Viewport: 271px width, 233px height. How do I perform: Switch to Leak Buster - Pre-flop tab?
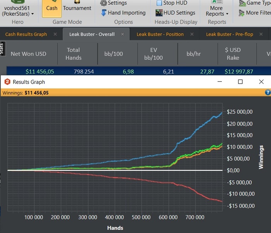(x=230, y=34)
